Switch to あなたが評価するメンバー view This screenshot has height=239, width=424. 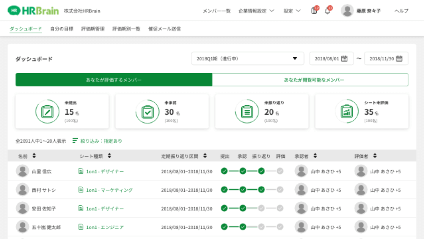(x=114, y=80)
